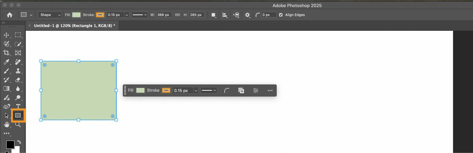This screenshot has height=153, width=473.
Task: Open more options dots in contextual taskbar
Action: pyautogui.click(x=270, y=90)
